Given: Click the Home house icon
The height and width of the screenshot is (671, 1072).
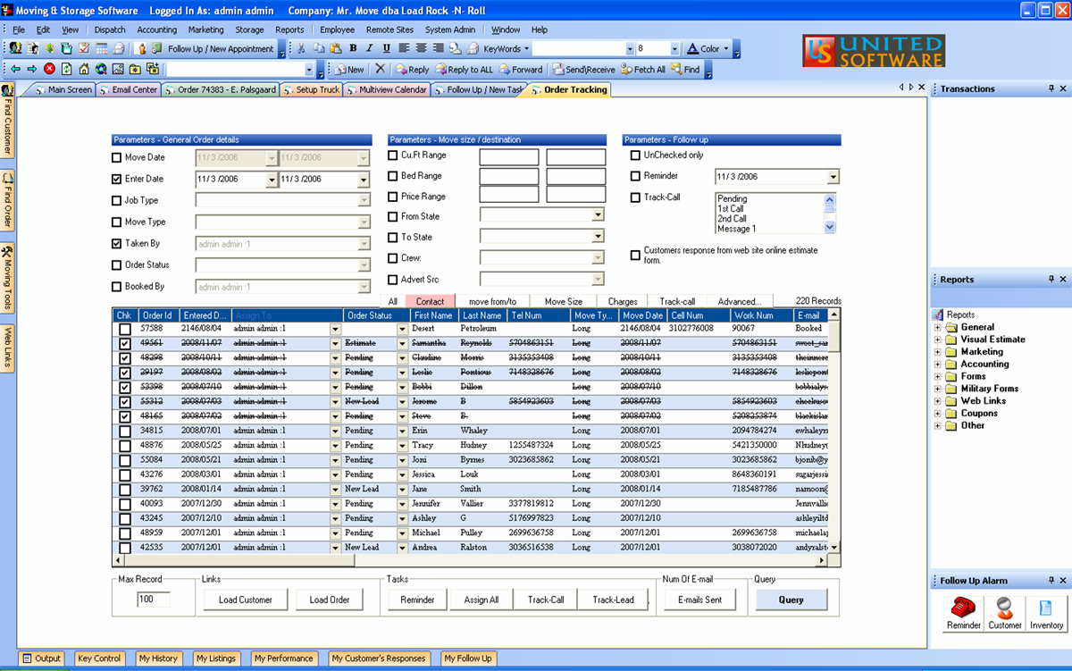Looking at the screenshot, I should tap(84, 69).
